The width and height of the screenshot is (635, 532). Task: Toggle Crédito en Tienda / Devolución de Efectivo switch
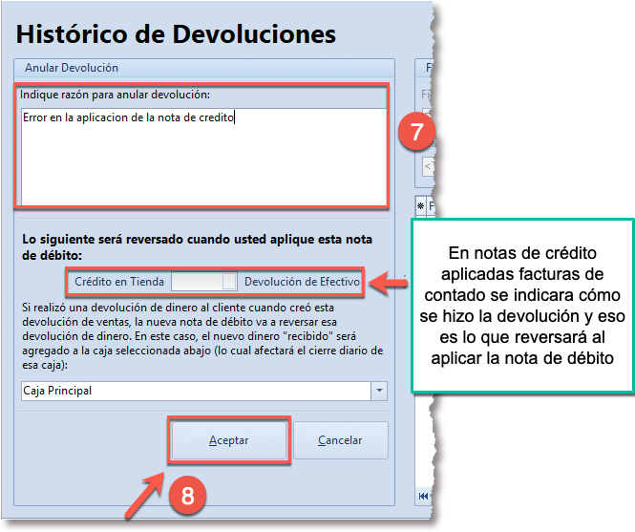click(x=204, y=281)
